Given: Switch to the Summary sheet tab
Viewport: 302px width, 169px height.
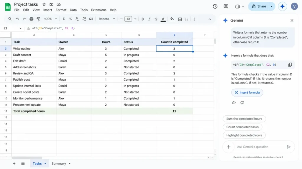Looking at the screenshot, I should 59,164.
